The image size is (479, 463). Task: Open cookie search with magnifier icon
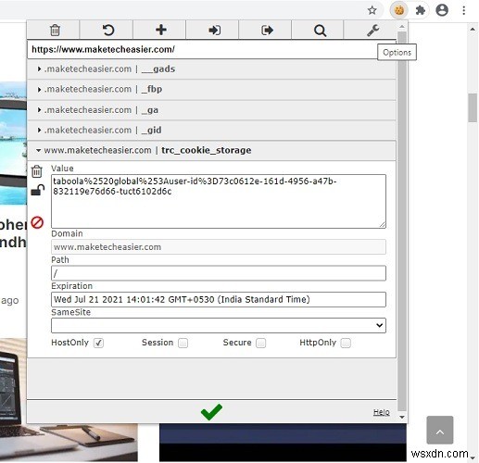coord(320,31)
